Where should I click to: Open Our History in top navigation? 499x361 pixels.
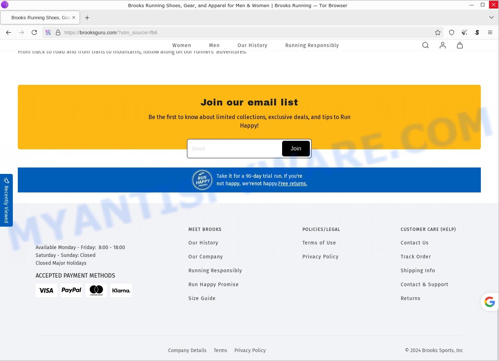(253, 45)
